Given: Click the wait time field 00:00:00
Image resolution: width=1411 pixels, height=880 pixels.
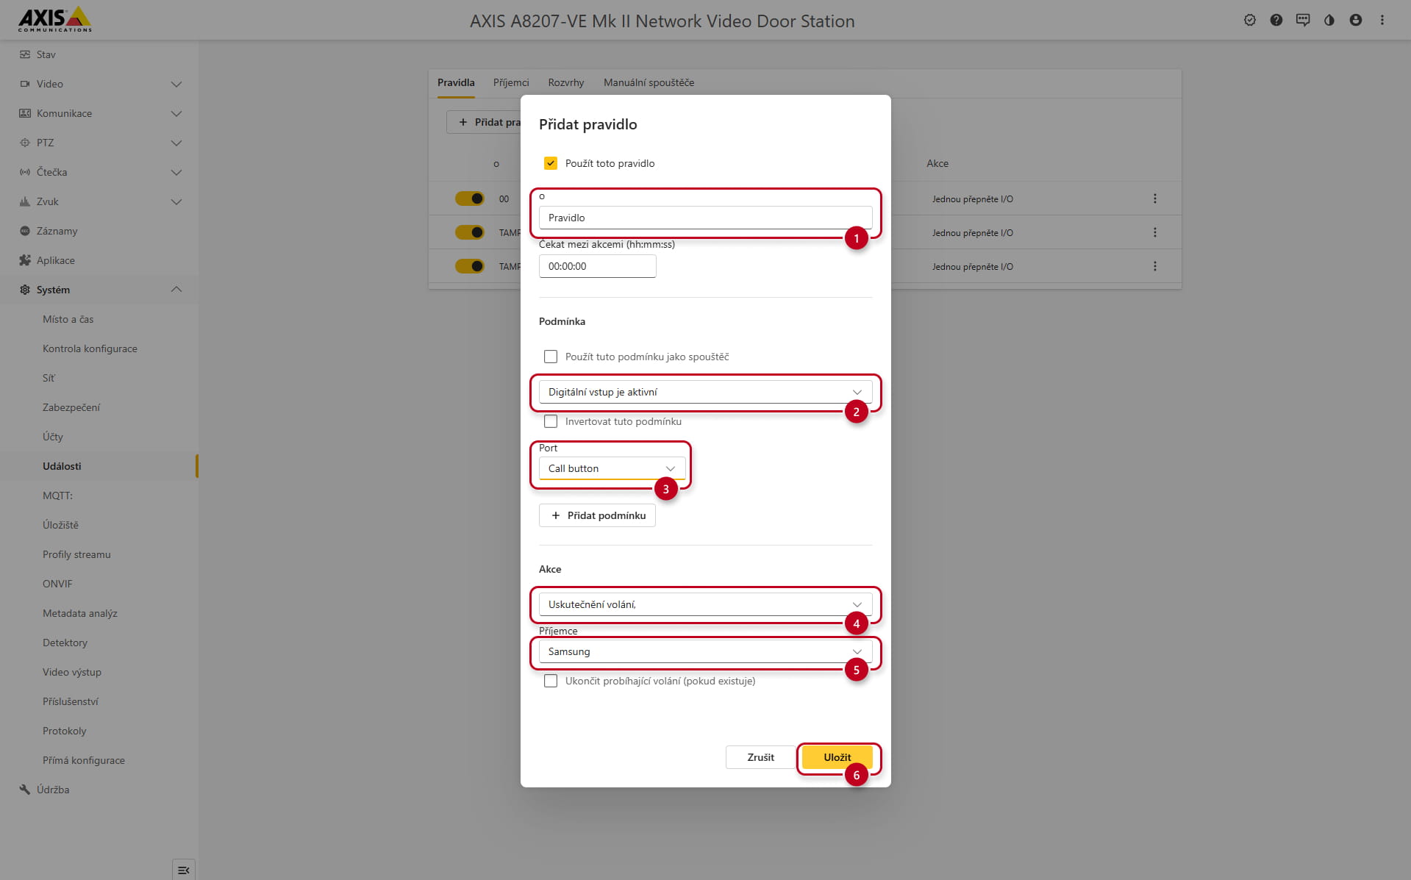Looking at the screenshot, I should [597, 266].
